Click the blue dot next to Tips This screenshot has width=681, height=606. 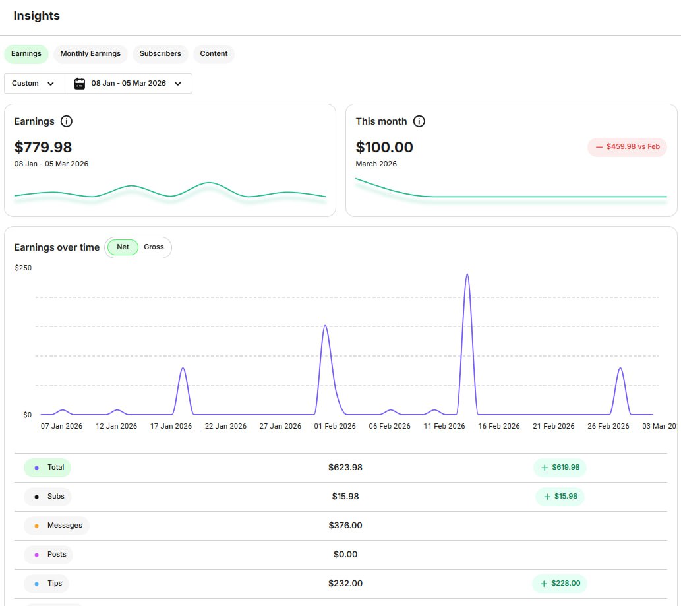point(36,584)
